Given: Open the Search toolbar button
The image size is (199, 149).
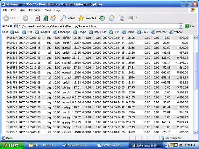Looking at the screenshot, I should click(x=68, y=18).
